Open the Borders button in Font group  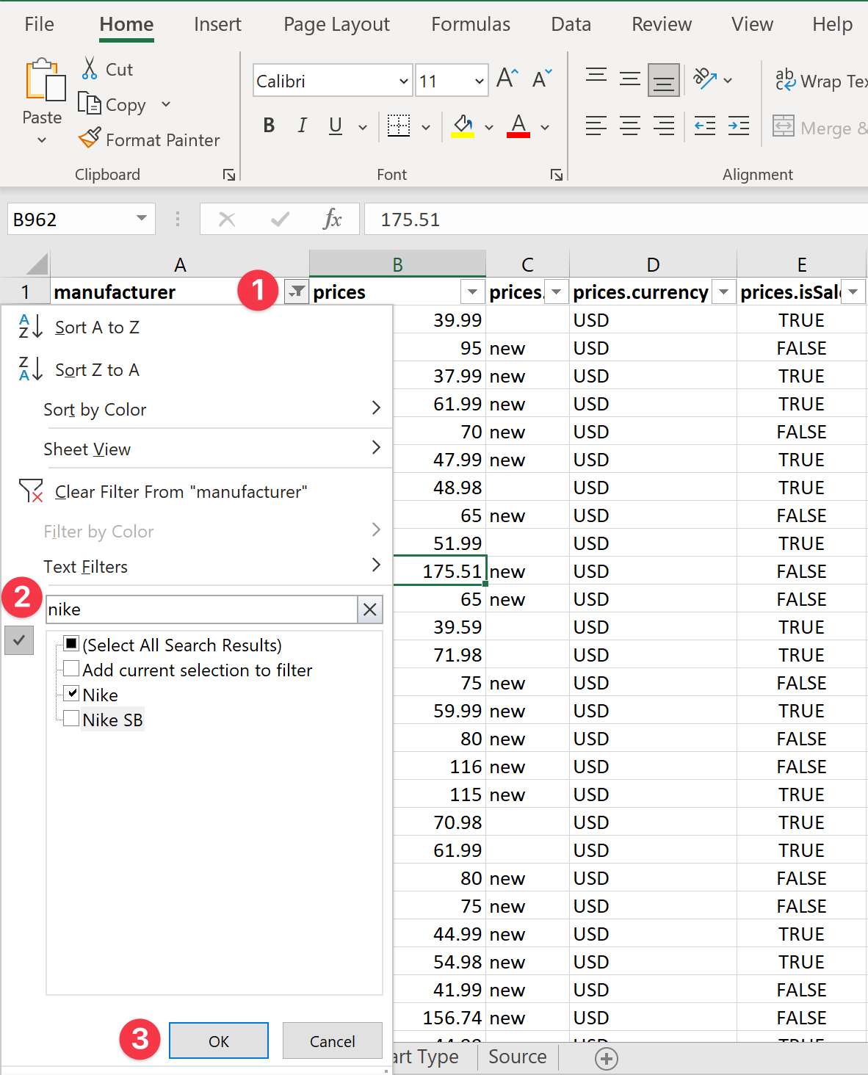399,126
